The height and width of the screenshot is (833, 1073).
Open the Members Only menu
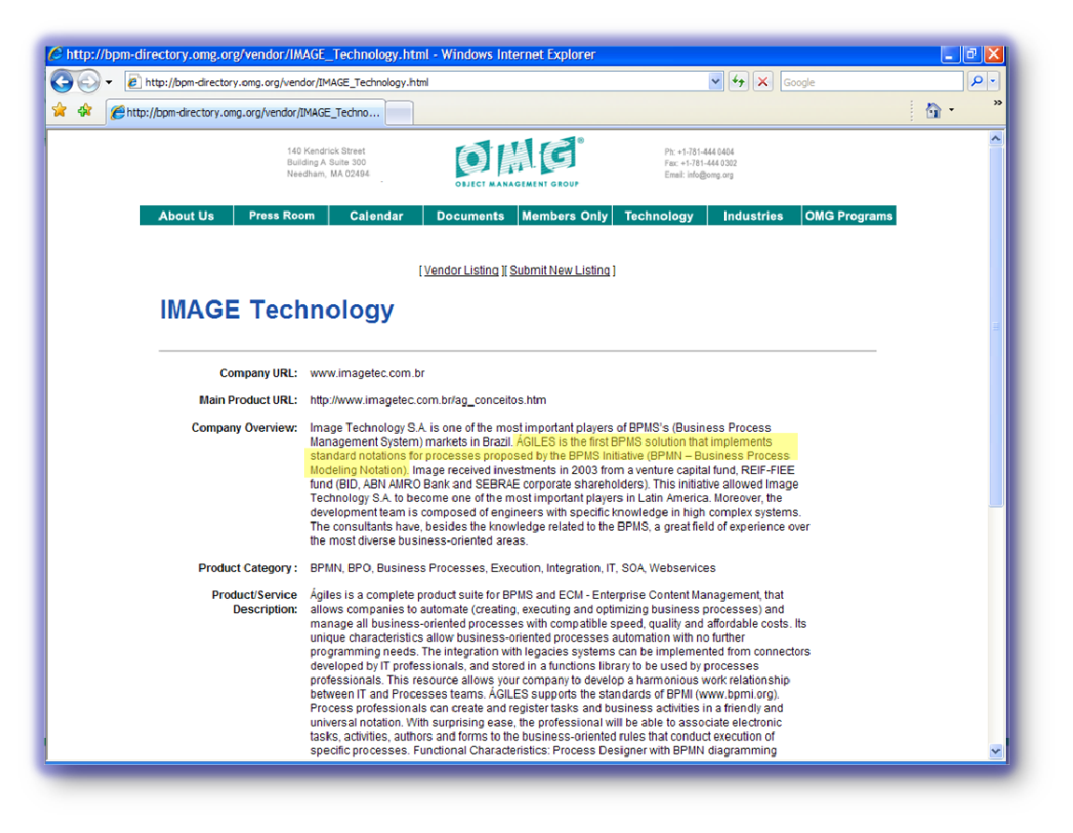pyautogui.click(x=564, y=215)
